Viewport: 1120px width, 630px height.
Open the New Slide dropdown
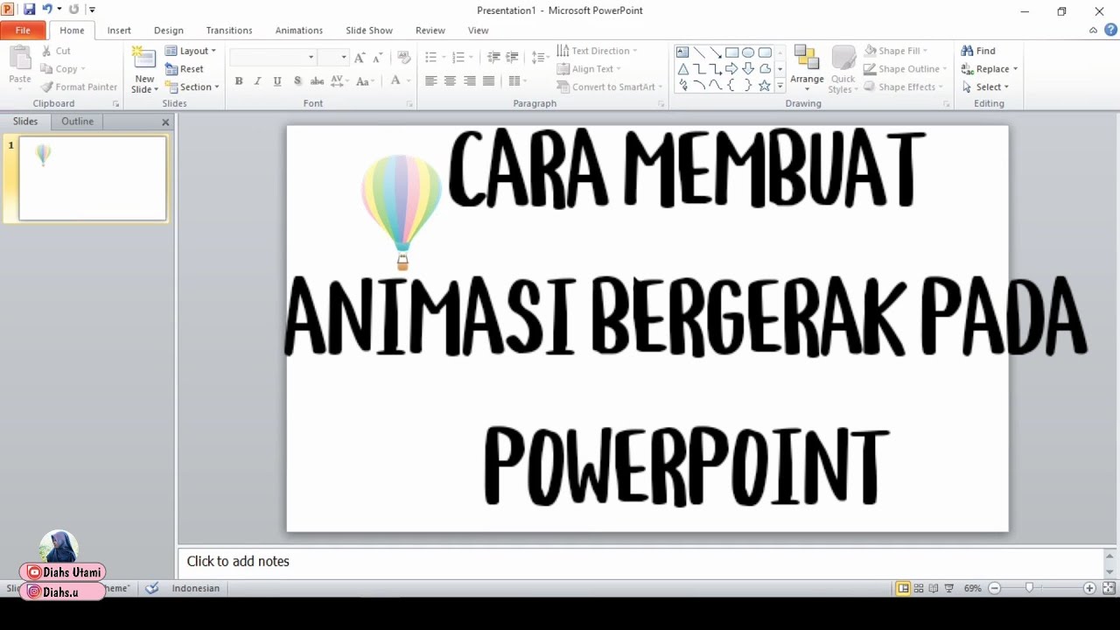pos(144,85)
